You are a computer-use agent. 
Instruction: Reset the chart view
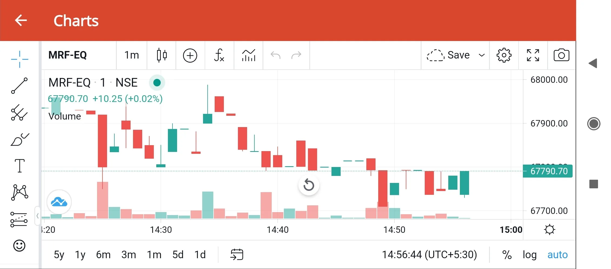click(309, 185)
